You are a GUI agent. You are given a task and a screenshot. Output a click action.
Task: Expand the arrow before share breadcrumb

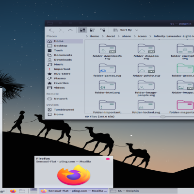pos(118,36)
